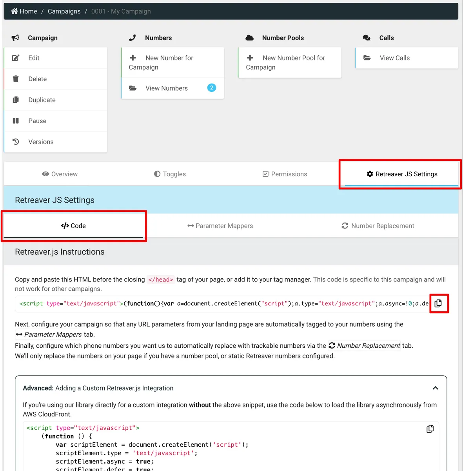
Task: Click the Retreaver JS Settings gear icon
Action: coord(370,174)
